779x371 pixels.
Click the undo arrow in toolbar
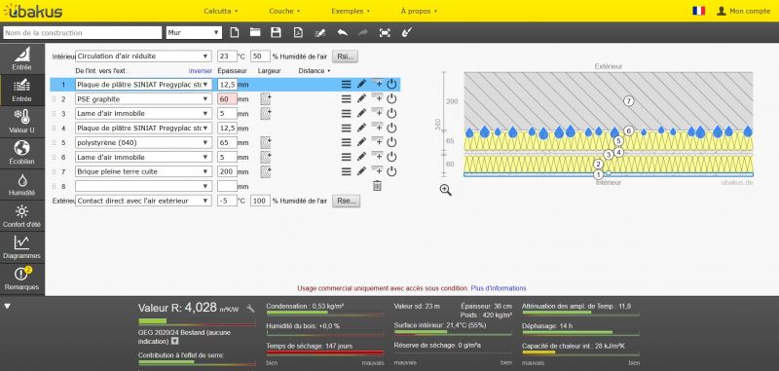pos(343,33)
